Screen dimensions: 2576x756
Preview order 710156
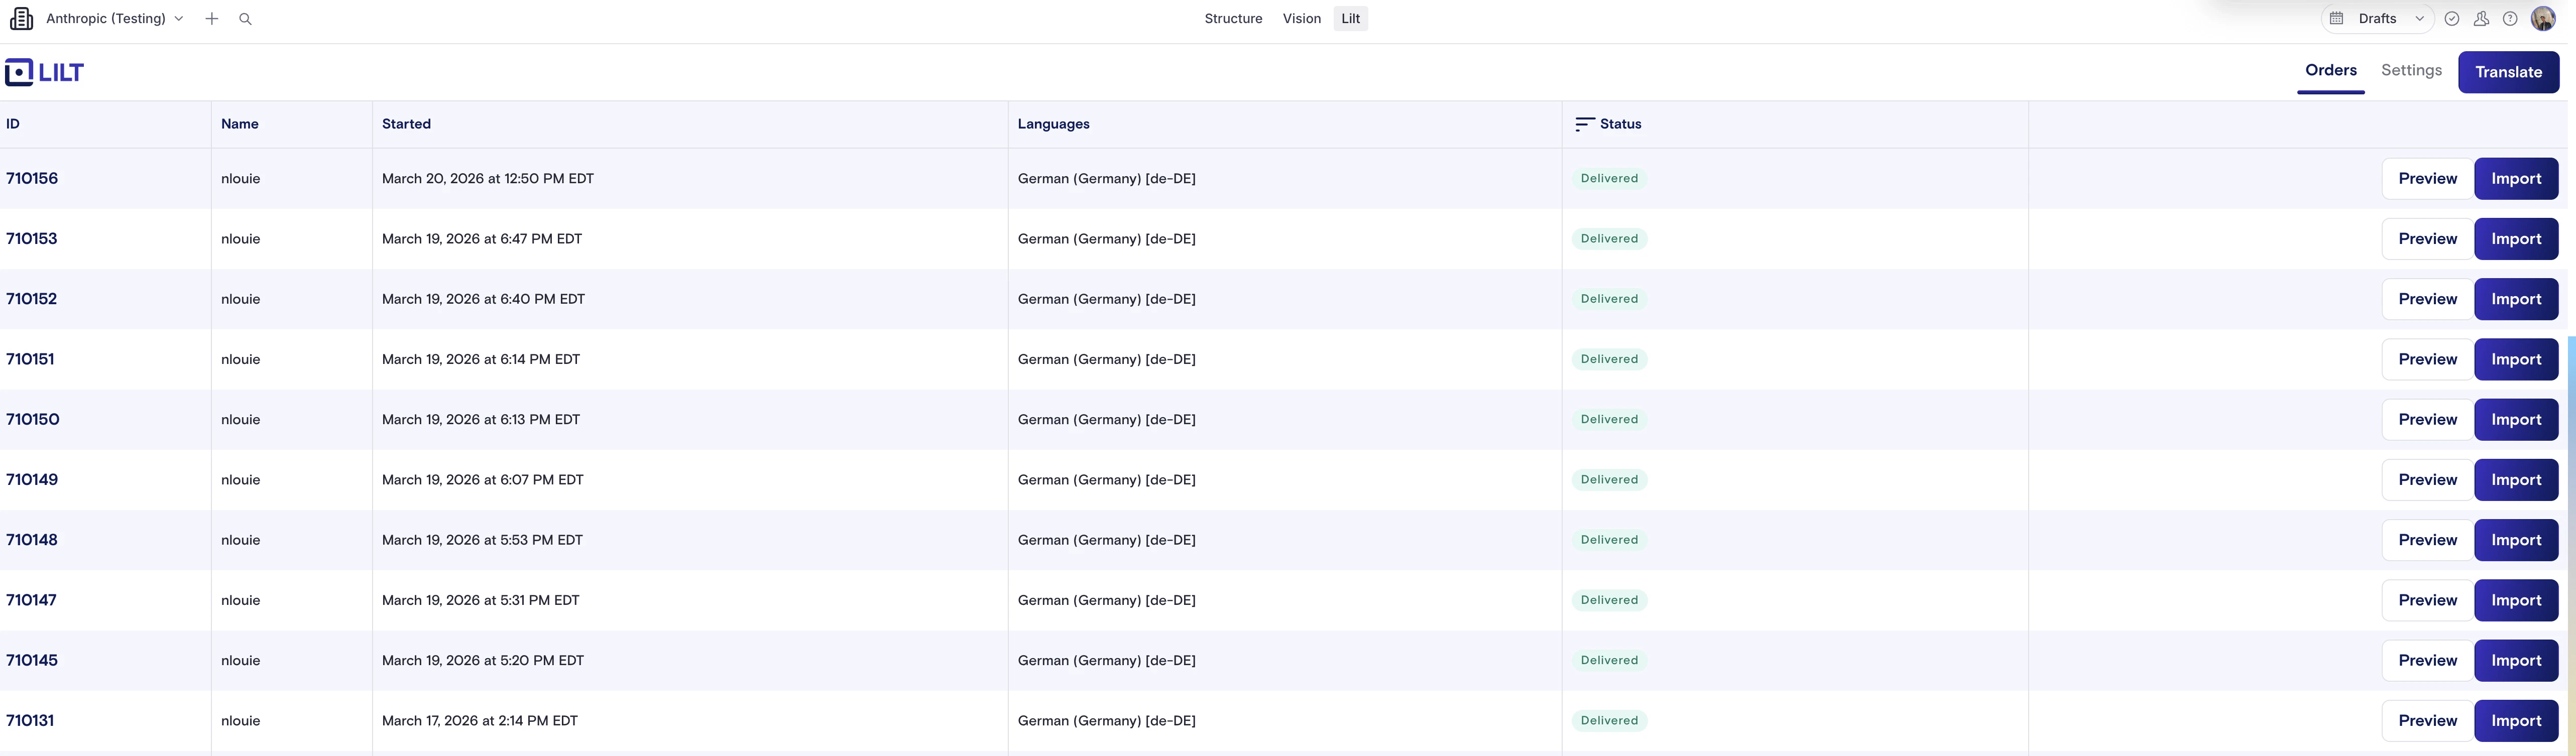coord(2427,179)
